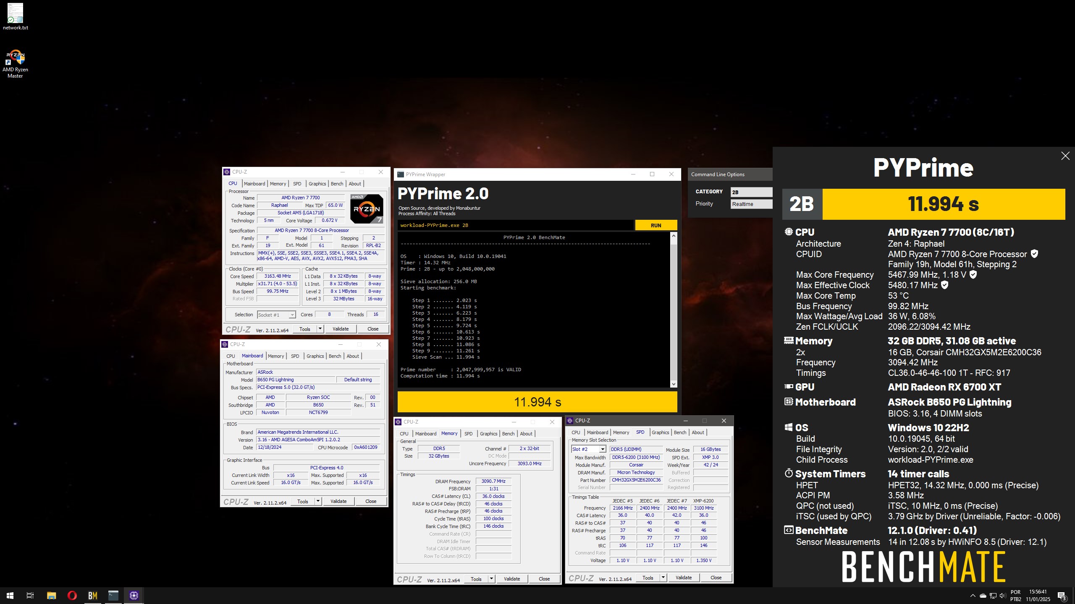Click yellow 11.994 s result bar
Image resolution: width=1075 pixels, height=604 pixels.
(537, 402)
